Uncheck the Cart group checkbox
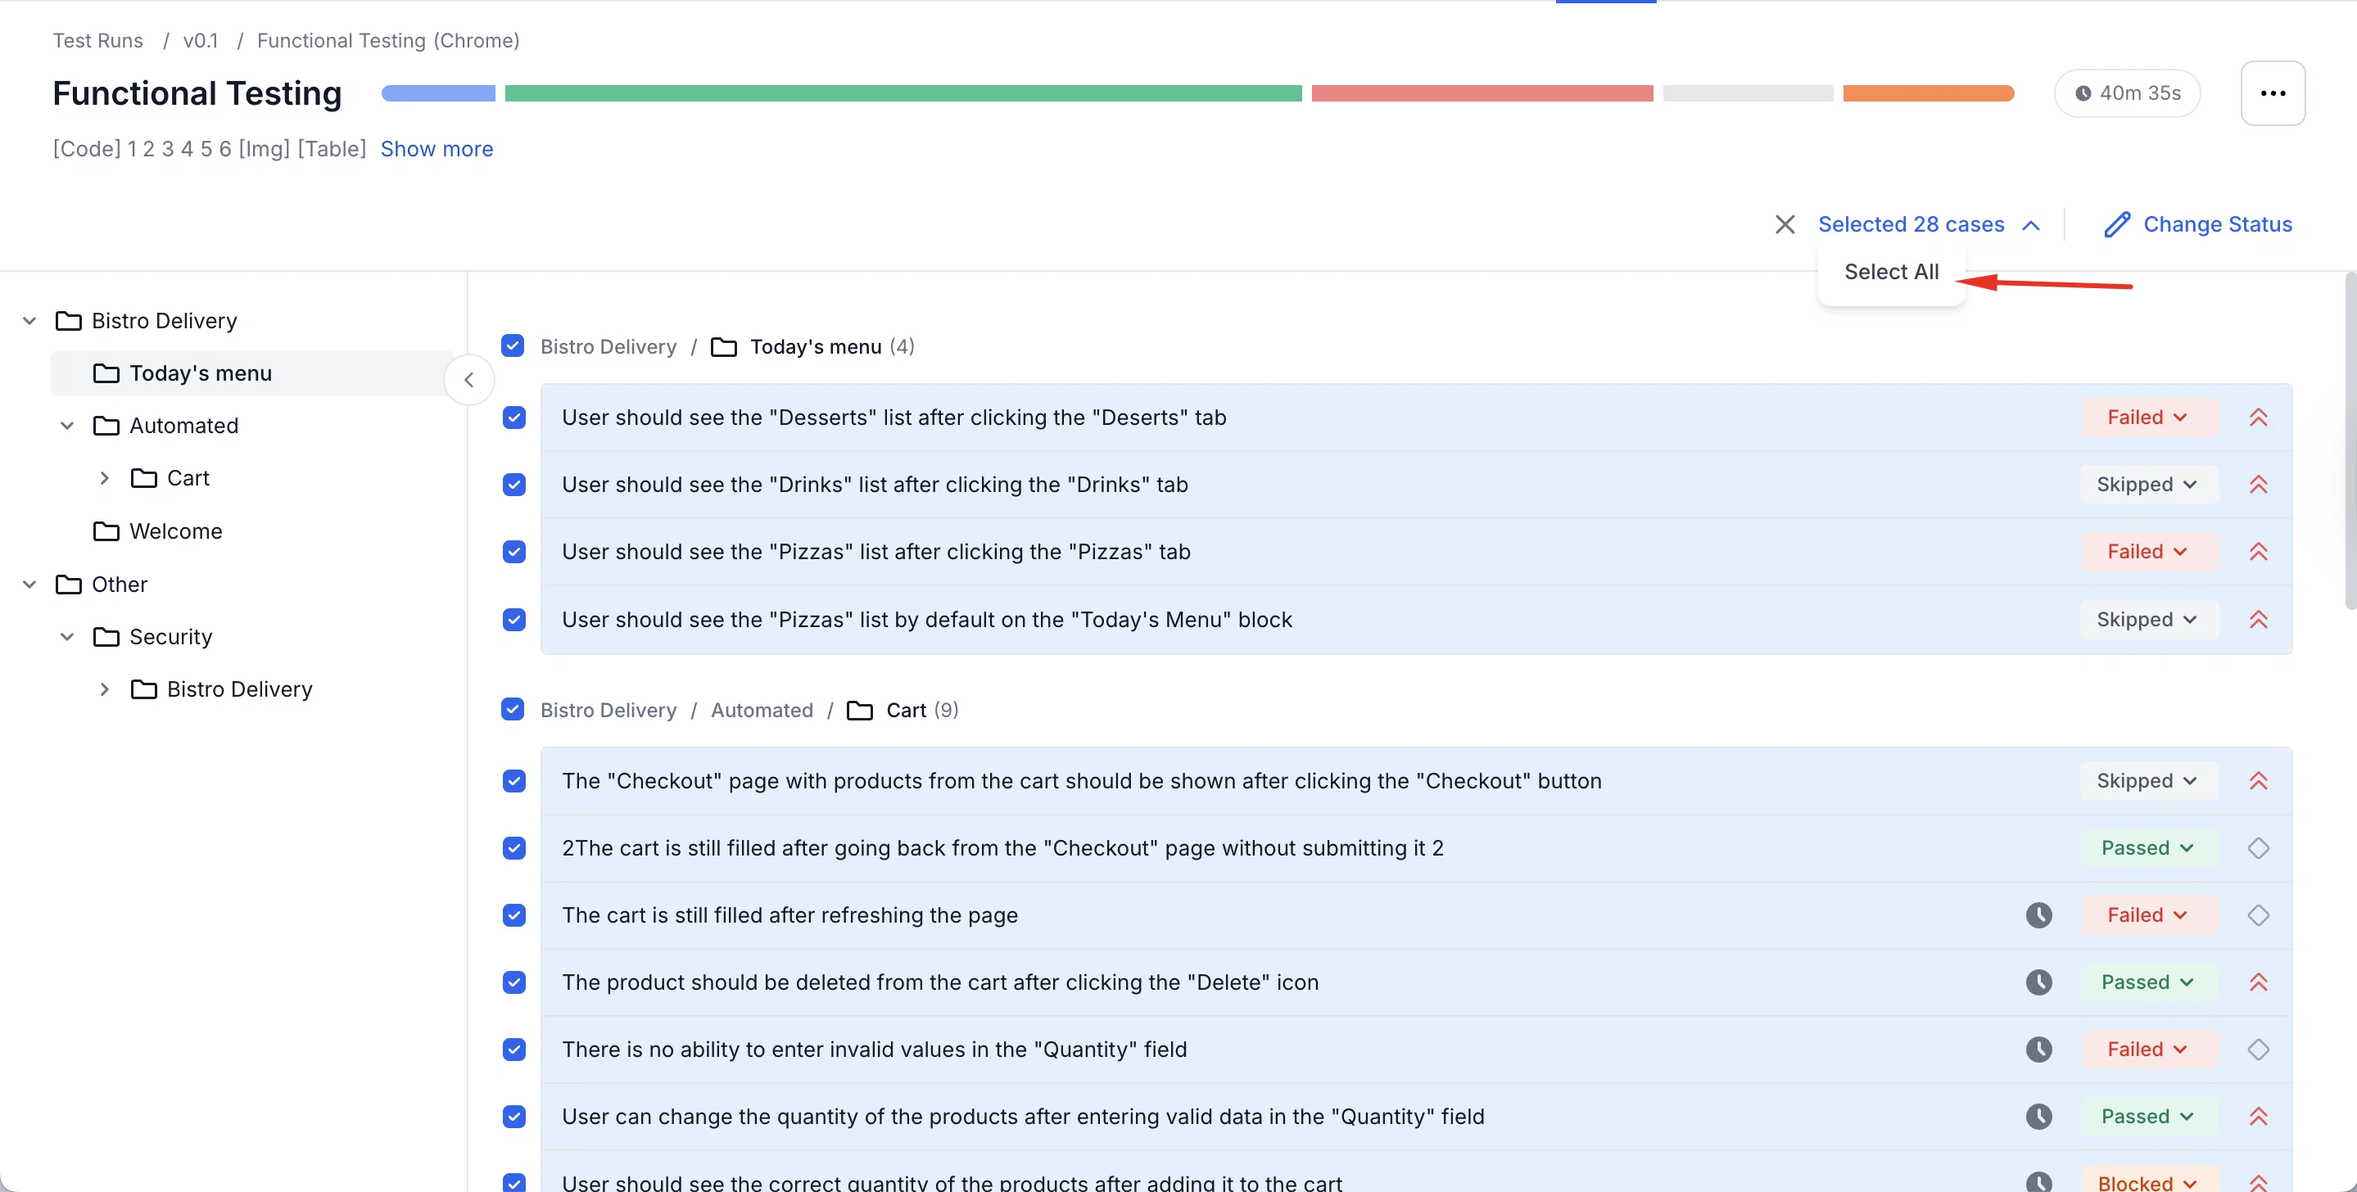The height and width of the screenshot is (1192, 2357). (513, 709)
